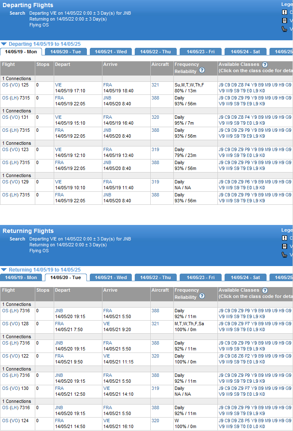
Task: Click the help icon beside Reliability in Departing Flights
Action: click(202, 71)
